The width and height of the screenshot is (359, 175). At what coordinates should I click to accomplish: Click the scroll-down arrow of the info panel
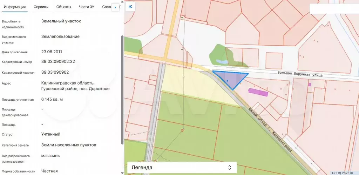coord(122,172)
